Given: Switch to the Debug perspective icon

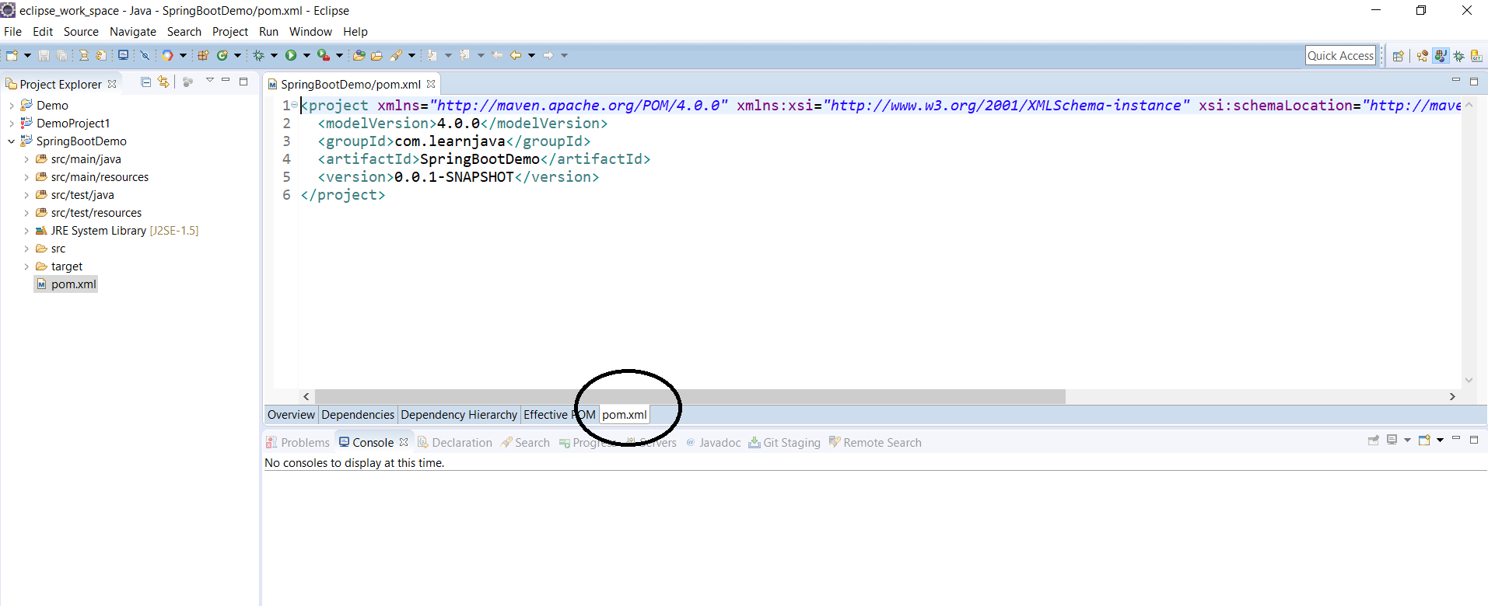Looking at the screenshot, I should pos(1459,56).
